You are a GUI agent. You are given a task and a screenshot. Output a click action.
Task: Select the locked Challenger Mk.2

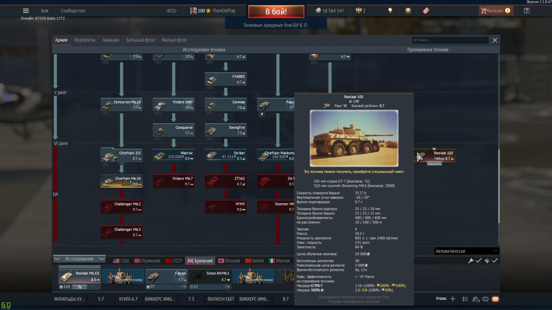point(122,207)
